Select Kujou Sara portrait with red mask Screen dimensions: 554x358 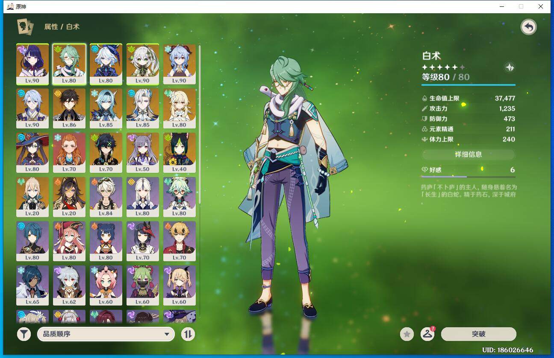[143, 241]
